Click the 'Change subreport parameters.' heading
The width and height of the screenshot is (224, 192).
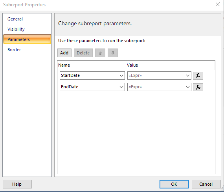(x=95, y=24)
